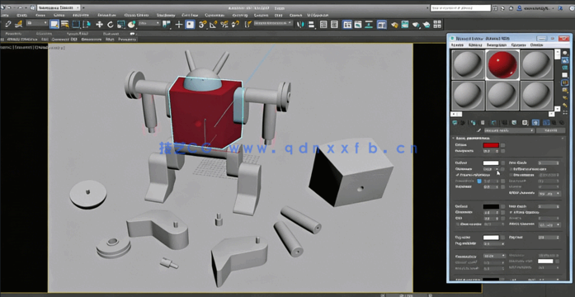This screenshot has width=575, height=297.
Task: Open Navigation menu in Material Editor
Action: [x=497, y=45]
